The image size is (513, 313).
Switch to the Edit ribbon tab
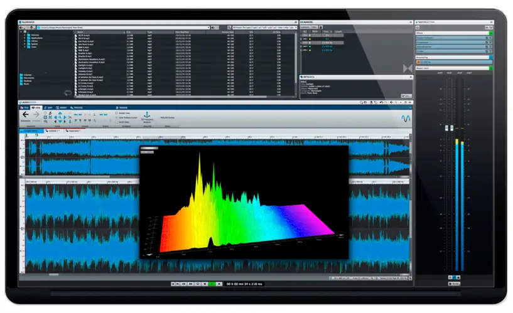pos(50,107)
